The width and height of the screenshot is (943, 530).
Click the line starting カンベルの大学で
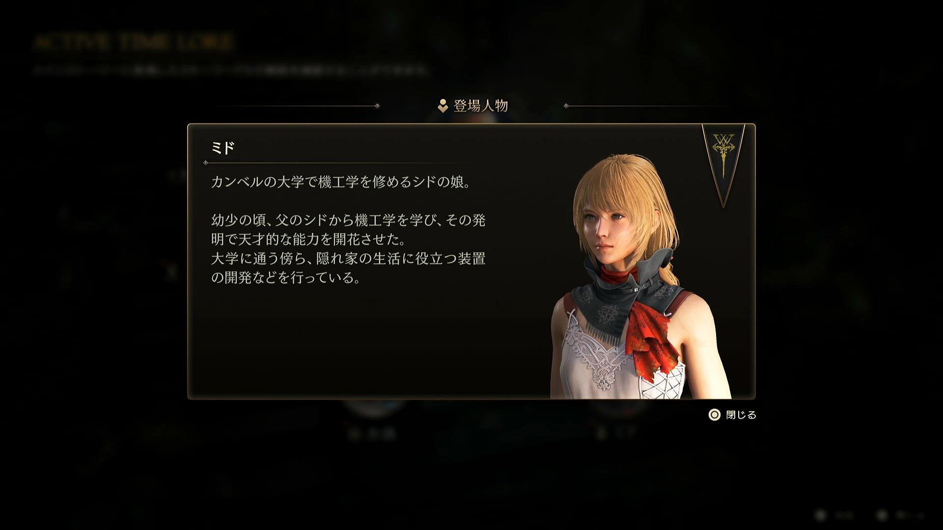point(341,182)
